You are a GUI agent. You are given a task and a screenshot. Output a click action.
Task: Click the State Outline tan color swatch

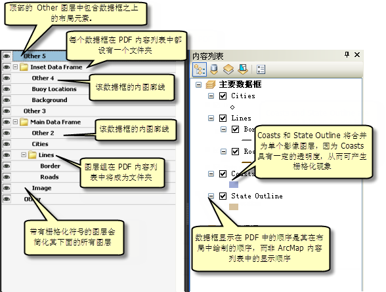coord(234,207)
